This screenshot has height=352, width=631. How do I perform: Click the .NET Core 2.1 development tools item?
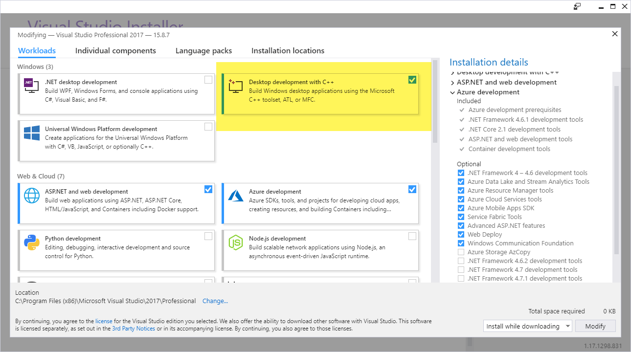[514, 130]
